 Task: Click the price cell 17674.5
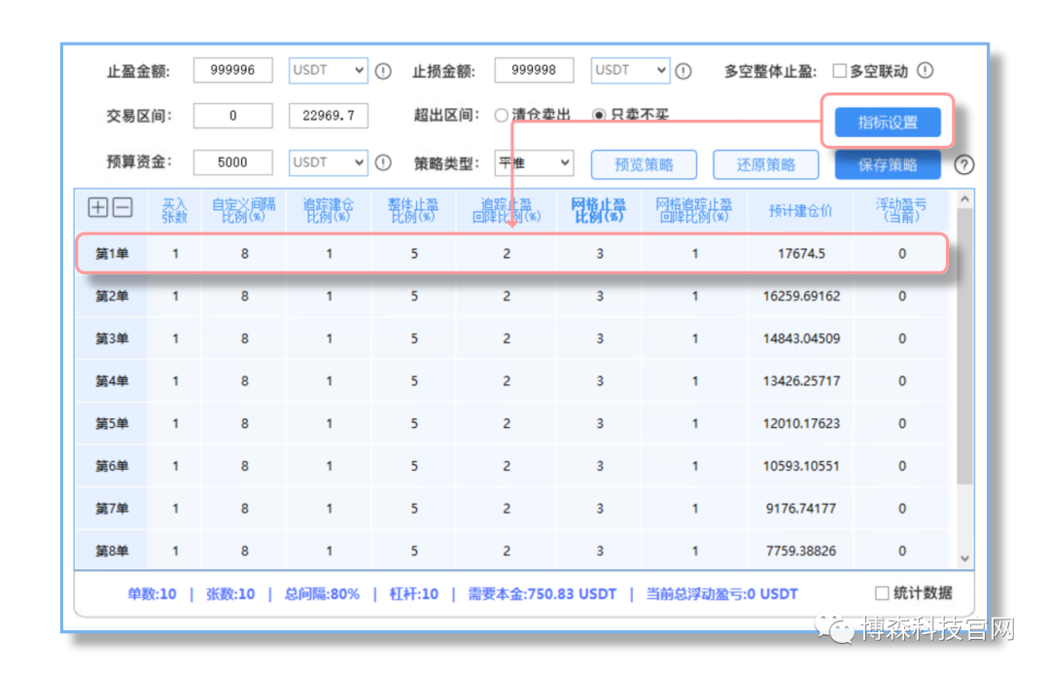(x=801, y=254)
